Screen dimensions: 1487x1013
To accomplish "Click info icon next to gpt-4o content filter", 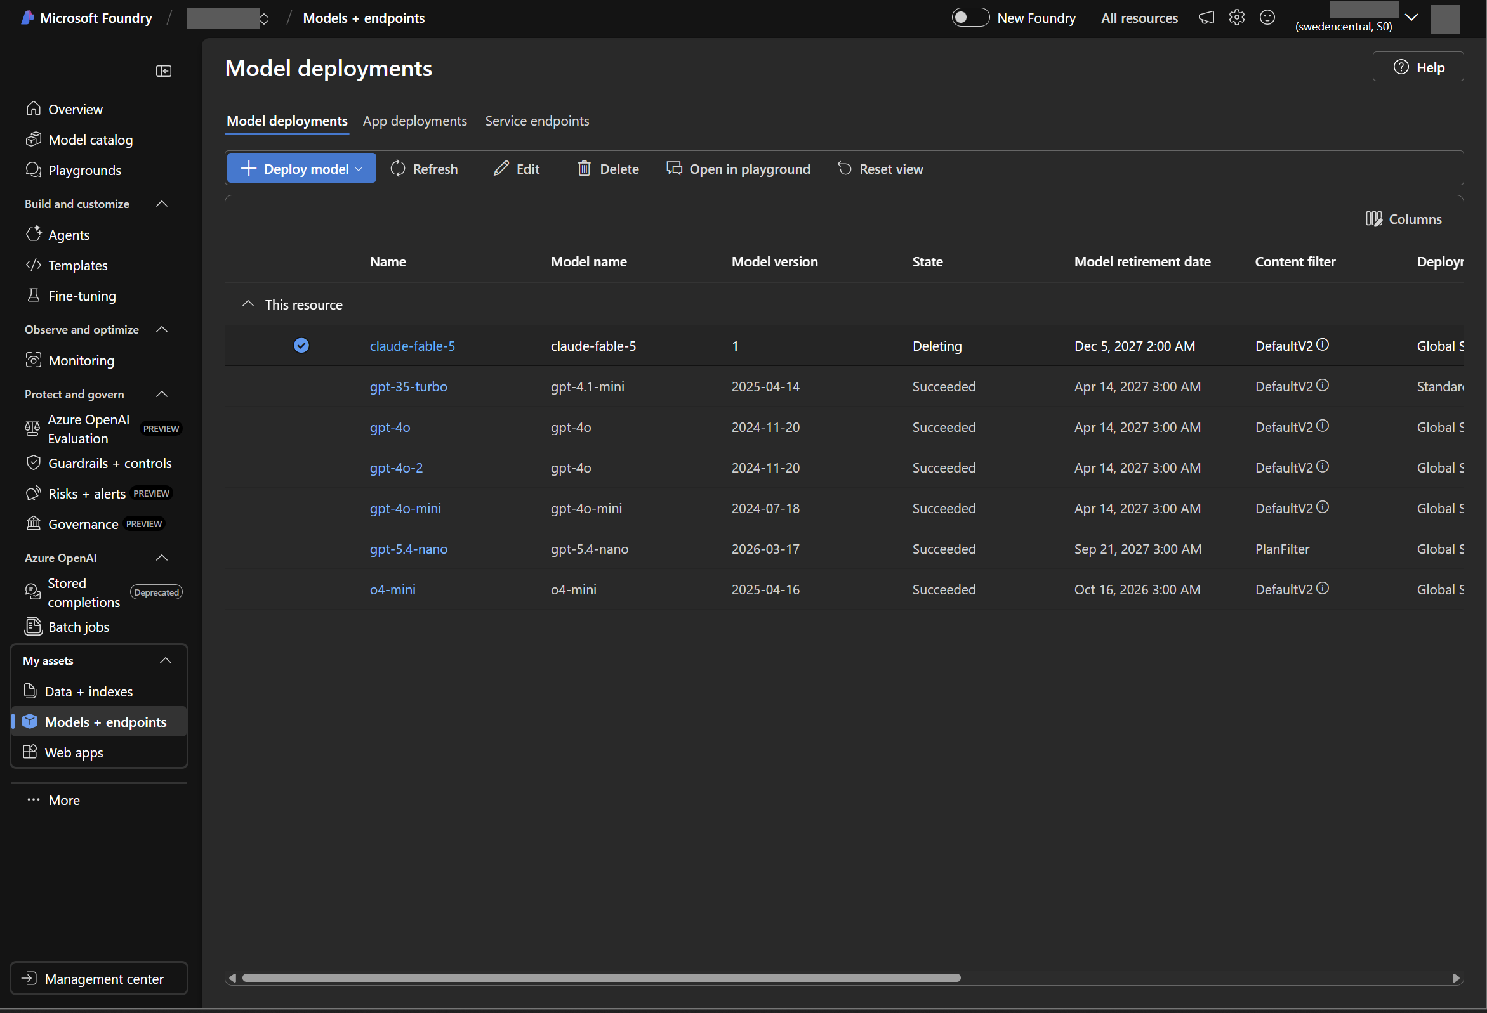I will [1323, 426].
